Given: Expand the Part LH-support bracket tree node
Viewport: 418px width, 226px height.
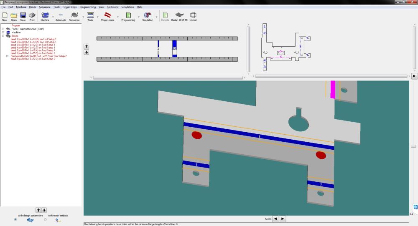Looking at the screenshot, I should pyautogui.click(x=3, y=29).
